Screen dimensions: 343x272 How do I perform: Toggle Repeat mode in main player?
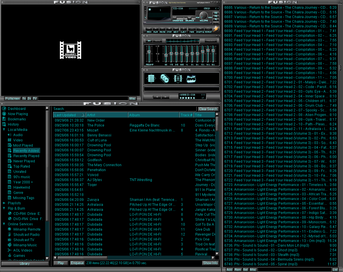[208, 29]
